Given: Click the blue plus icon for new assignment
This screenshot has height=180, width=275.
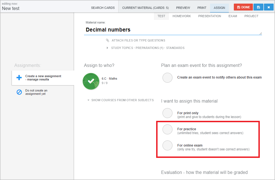Looking at the screenshot, I should (x=19, y=77).
